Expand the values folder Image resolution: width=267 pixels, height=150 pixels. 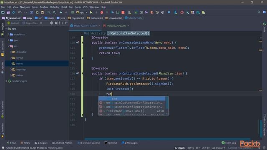click(11, 75)
